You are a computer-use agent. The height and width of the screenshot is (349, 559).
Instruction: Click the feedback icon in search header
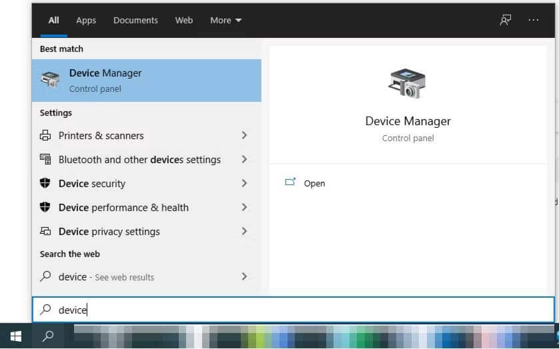[x=506, y=20]
